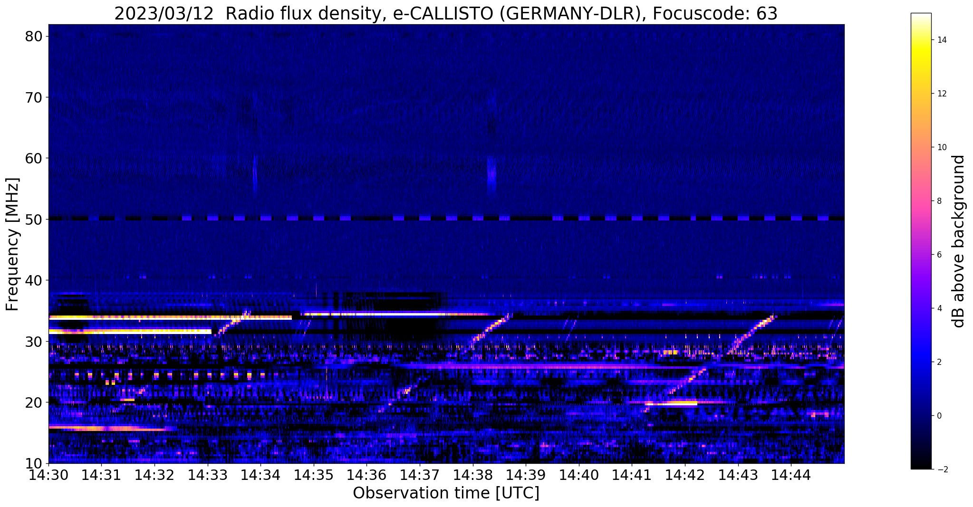Click the colorbar 0 dB tick label
Image resolution: width=973 pixels, height=507 pixels.
point(939,416)
